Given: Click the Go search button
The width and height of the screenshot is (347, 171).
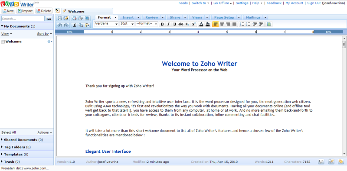Looking at the screenshot, I should [49, 19].
